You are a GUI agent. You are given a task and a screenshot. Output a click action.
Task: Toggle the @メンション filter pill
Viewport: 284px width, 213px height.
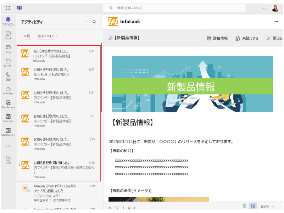[46, 36]
